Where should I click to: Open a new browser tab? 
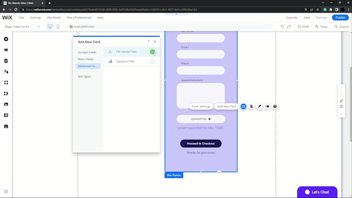[49, 3]
